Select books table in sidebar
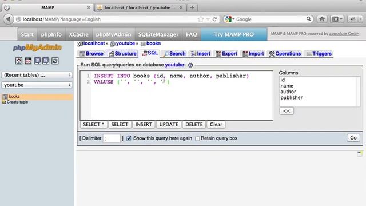The image size is (366, 206). [14, 97]
